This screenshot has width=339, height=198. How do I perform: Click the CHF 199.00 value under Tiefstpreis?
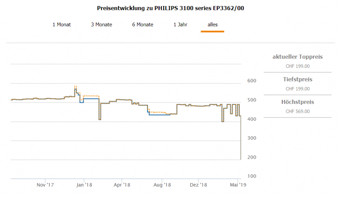point(297,89)
